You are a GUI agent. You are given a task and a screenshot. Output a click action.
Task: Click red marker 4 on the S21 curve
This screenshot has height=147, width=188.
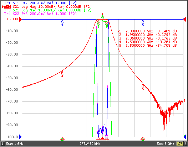point(62,73)
